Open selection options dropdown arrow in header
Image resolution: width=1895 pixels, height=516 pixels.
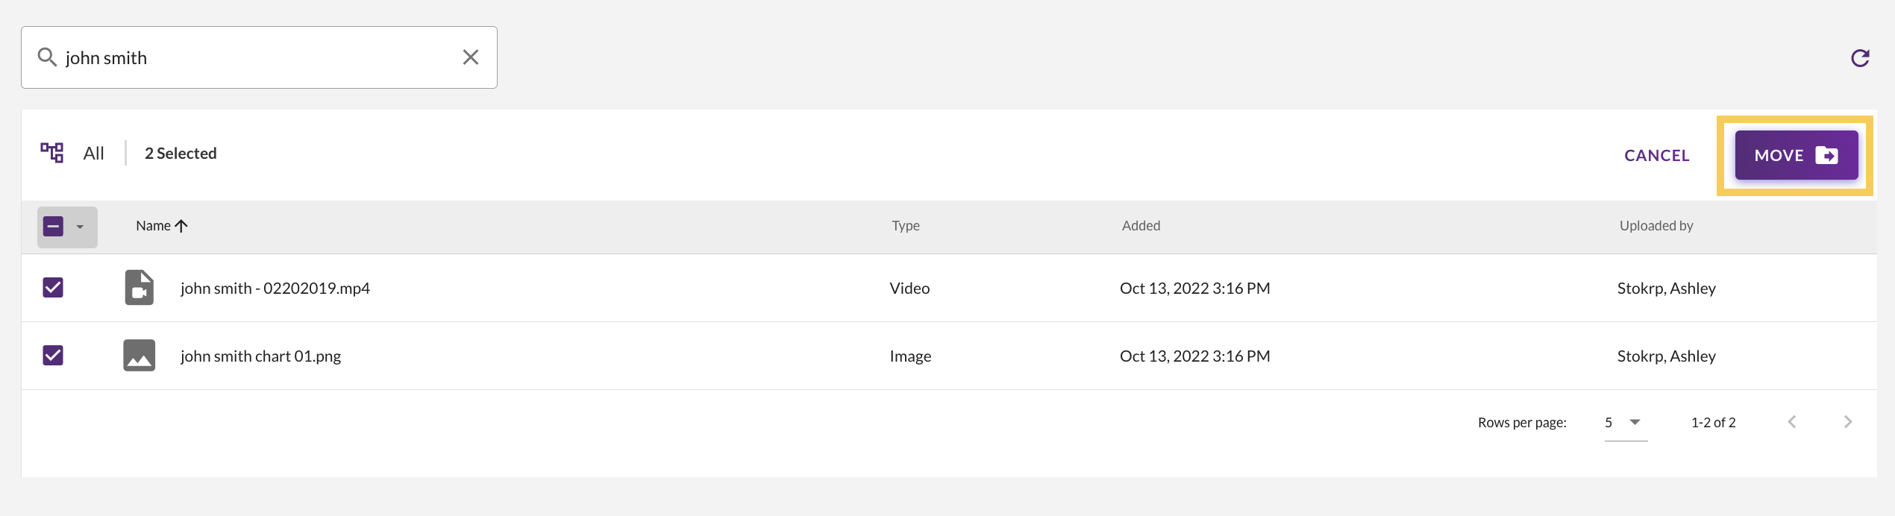[x=80, y=227]
